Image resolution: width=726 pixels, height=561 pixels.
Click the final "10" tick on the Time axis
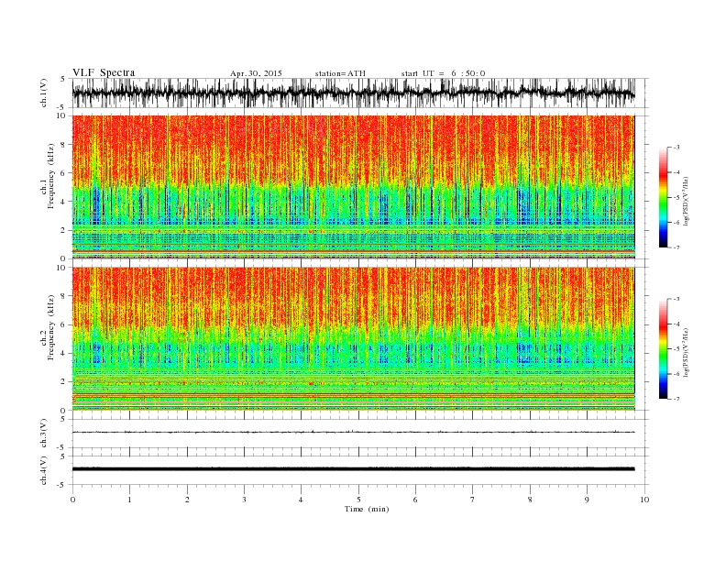point(644,500)
